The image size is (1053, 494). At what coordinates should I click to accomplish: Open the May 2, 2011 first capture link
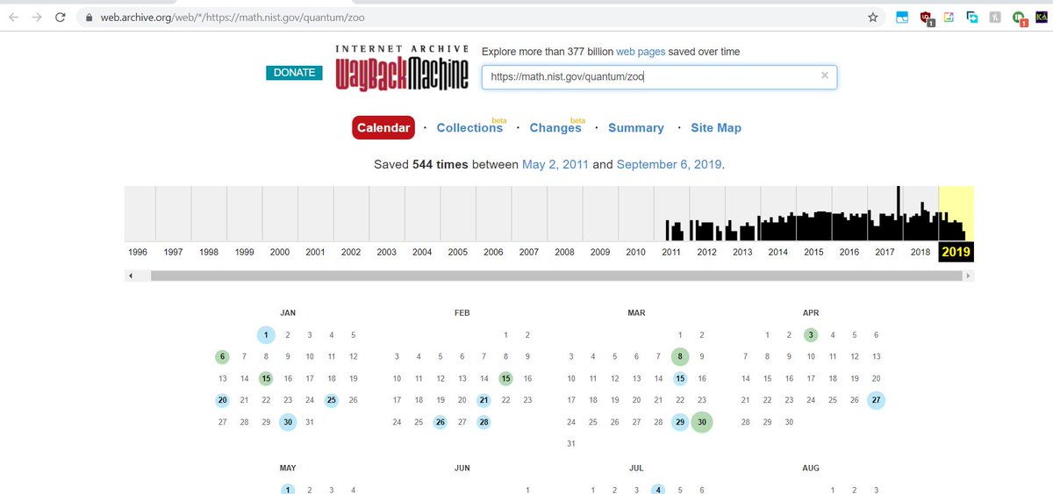click(x=555, y=164)
